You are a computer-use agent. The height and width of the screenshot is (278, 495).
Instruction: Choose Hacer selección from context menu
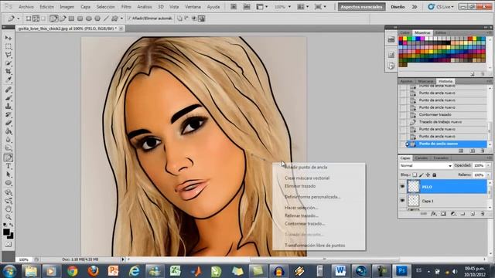tap(301, 208)
